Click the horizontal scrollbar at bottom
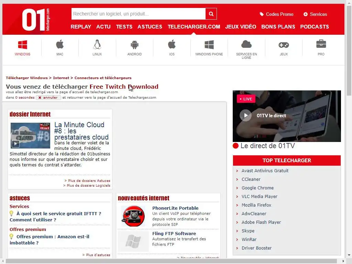Image resolution: width=352 pixels, height=264 pixels. pos(171,261)
